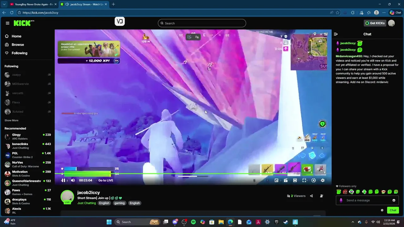This screenshot has height=227, width=404.
Task: Send message with green Chat button
Action: (x=393, y=210)
